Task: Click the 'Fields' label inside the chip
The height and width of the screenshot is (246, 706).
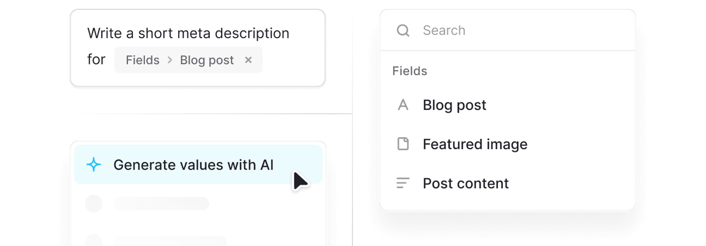Action: (x=143, y=60)
